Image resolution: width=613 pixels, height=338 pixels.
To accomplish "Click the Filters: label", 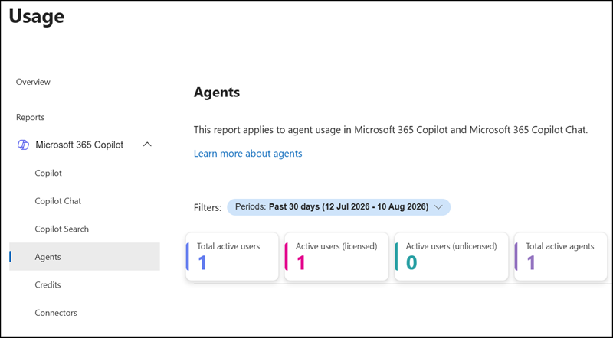I will (208, 207).
